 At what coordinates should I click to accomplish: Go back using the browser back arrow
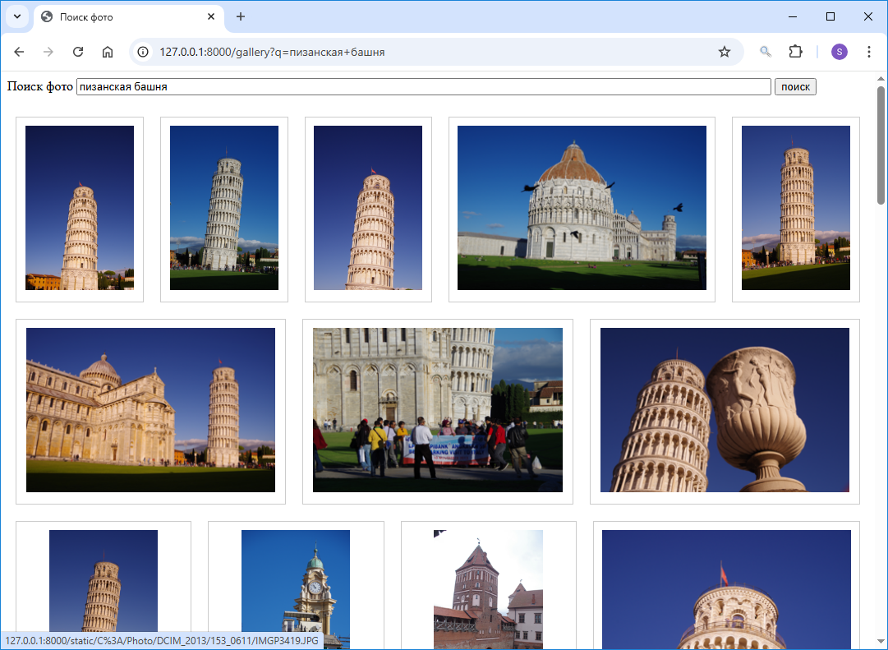[19, 52]
